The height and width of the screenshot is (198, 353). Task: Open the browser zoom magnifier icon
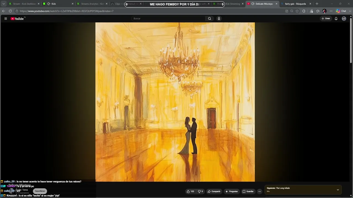tap(292, 11)
